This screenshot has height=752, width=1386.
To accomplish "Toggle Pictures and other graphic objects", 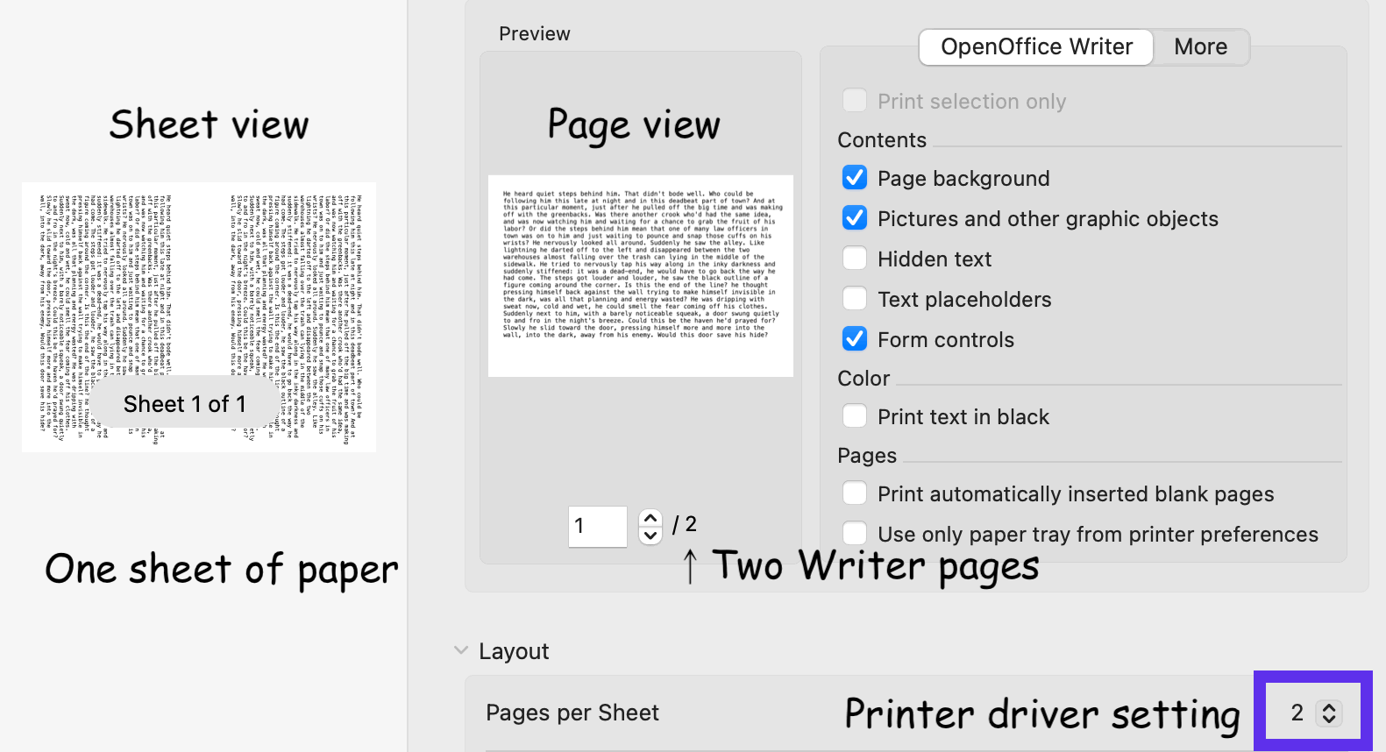I will (855, 218).
